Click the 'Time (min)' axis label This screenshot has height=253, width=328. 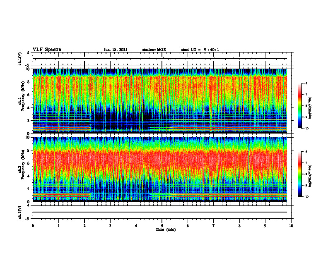click(x=166, y=229)
